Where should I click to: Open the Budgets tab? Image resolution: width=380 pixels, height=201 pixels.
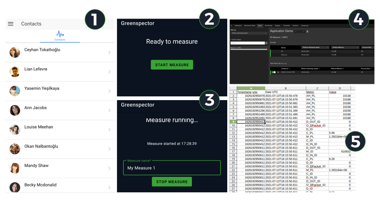click(277, 26)
